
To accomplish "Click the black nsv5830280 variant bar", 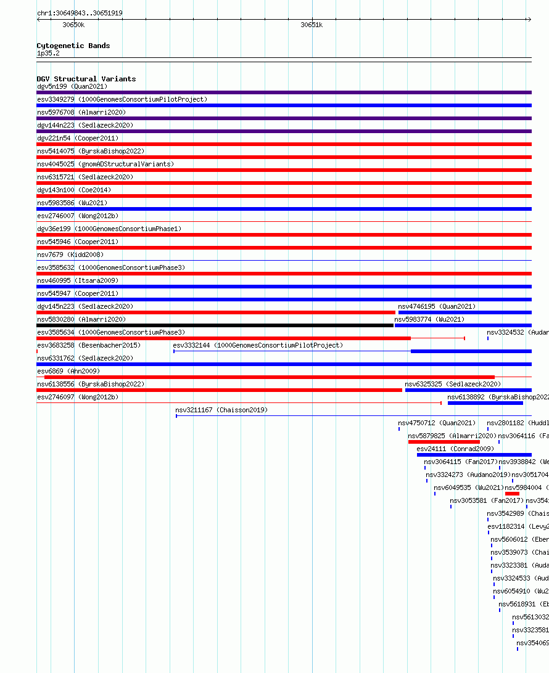I will pos(215,325).
